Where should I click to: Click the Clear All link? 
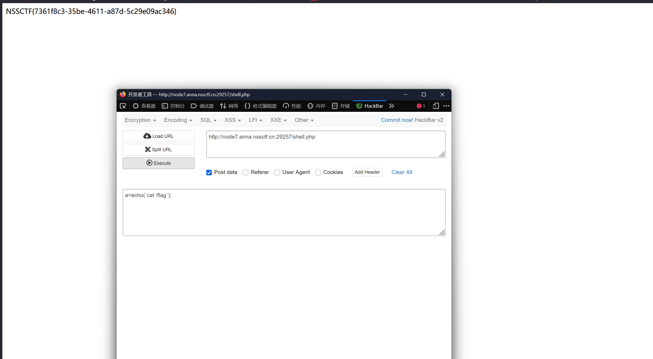click(402, 172)
